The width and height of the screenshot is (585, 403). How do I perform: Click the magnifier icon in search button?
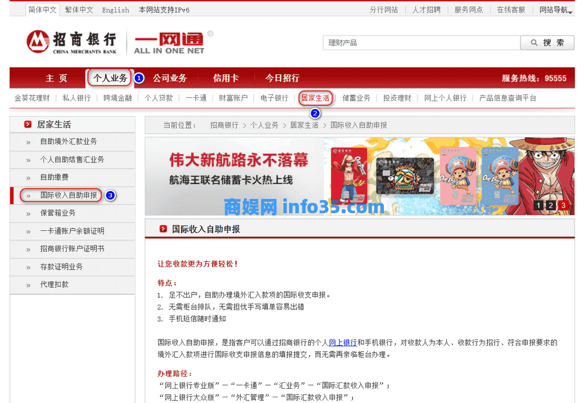pos(534,42)
